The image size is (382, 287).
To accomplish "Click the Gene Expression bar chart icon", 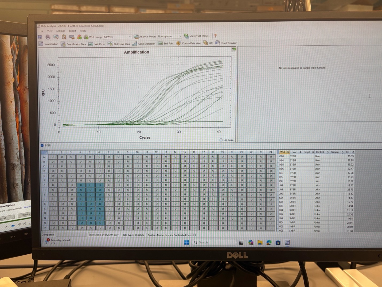I will pyautogui.click(x=134, y=44).
